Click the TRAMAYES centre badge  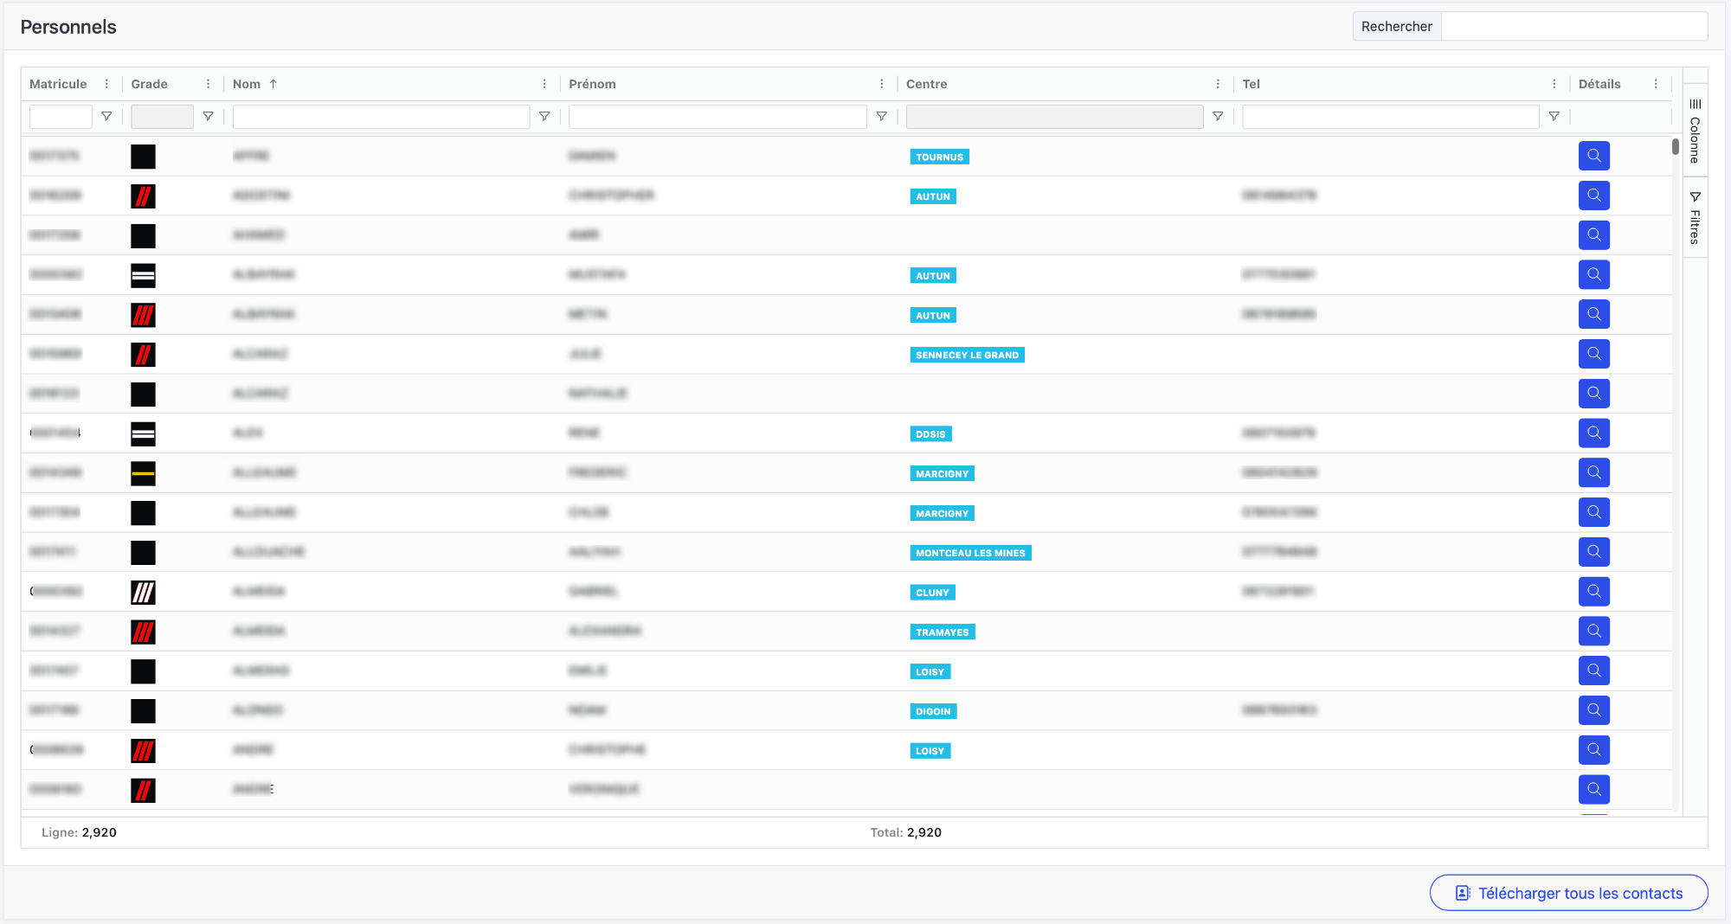[x=942, y=632]
